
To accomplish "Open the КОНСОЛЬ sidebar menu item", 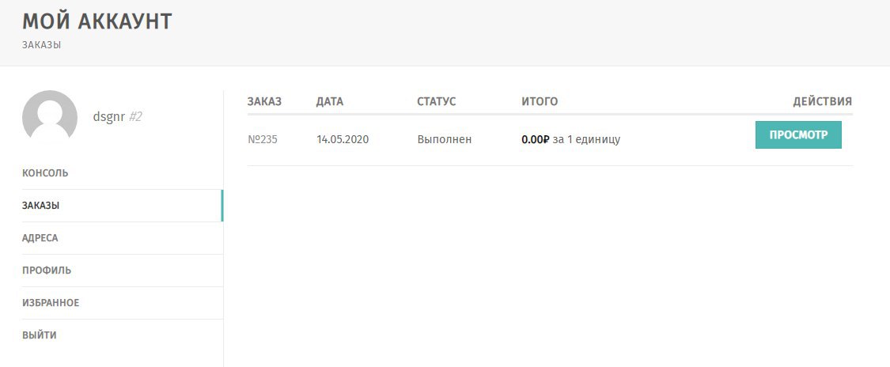I will (45, 172).
